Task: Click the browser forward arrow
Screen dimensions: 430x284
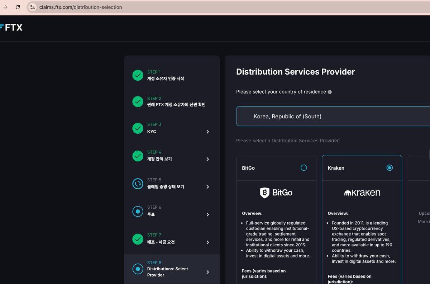Action: point(5,7)
